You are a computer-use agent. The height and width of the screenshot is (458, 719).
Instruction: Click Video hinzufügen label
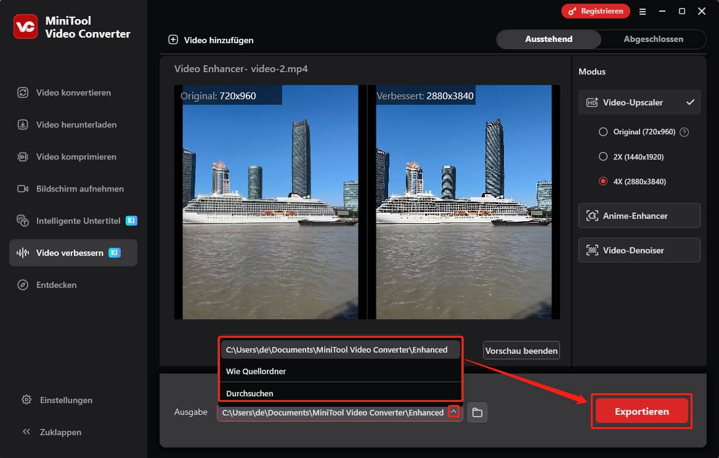219,41
